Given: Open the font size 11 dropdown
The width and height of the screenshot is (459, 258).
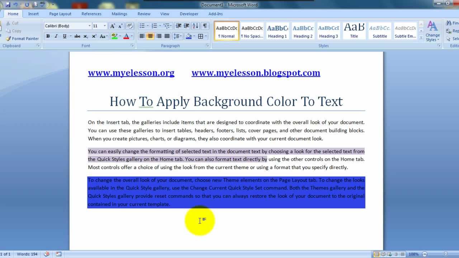Looking at the screenshot, I should (x=105, y=26).
